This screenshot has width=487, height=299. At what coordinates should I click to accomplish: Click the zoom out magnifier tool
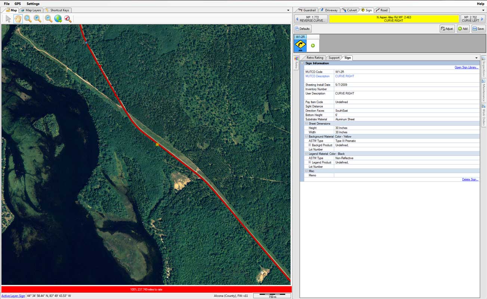49,19
